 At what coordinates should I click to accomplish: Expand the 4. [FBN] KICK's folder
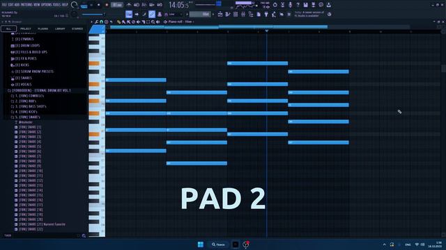click(x=26, y=112)
